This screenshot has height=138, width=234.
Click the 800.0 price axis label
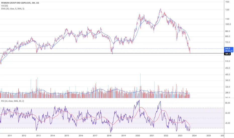coord(227,36)
